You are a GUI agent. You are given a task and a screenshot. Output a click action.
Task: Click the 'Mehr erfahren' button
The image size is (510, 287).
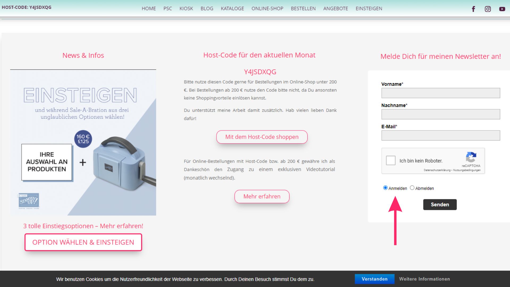(x=262, y=196)
